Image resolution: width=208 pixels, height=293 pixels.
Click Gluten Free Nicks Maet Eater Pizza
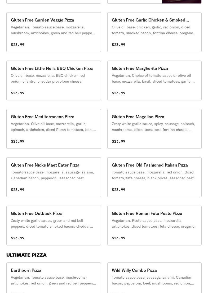click(45, 165)
